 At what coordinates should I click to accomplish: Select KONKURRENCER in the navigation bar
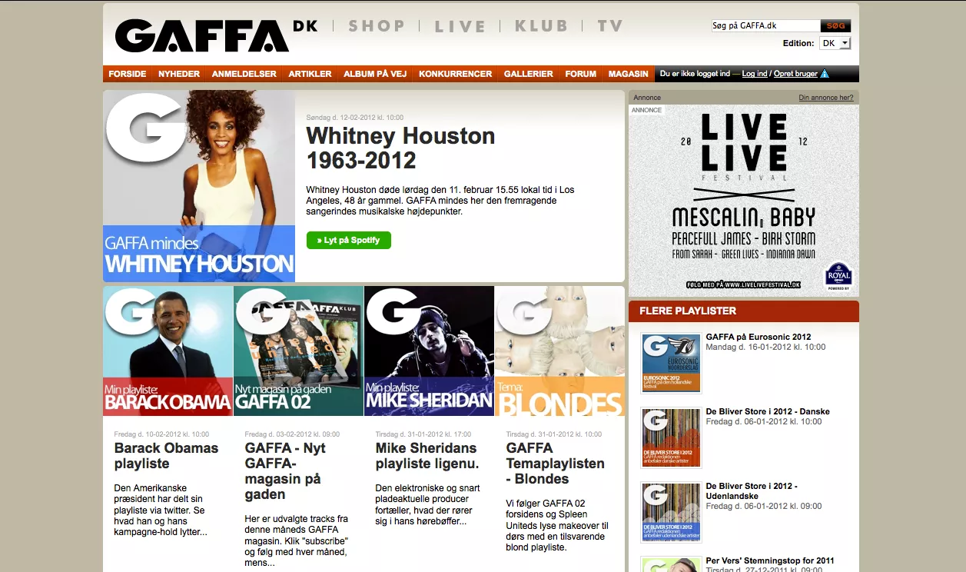(455, 74)
